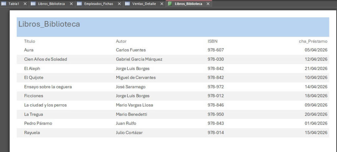Switch to the Tabla1 tab
Image resolution: width=337 pixels, height=152 pixels.
pos(14,4)
